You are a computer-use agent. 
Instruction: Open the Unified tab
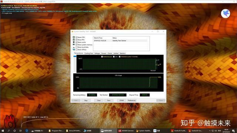click(x=116, y=53)
